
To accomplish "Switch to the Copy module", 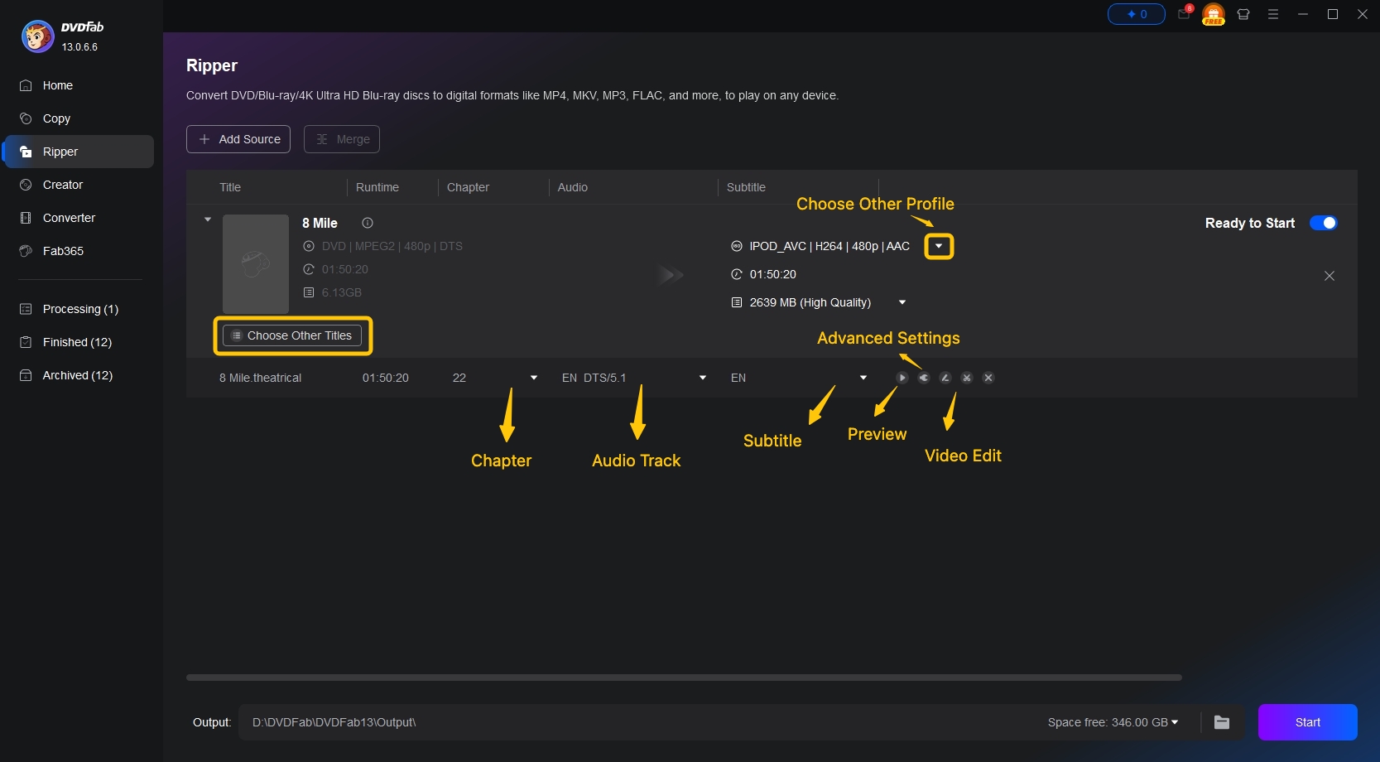I will click(56, 118).
